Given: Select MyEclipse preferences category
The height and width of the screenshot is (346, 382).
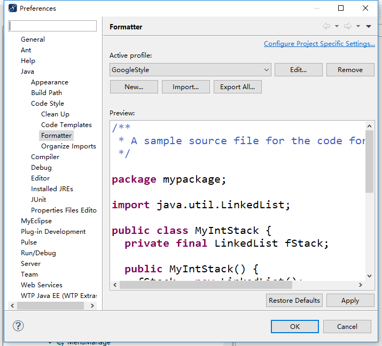Looking at the screenshot, I should pos(36,221).
